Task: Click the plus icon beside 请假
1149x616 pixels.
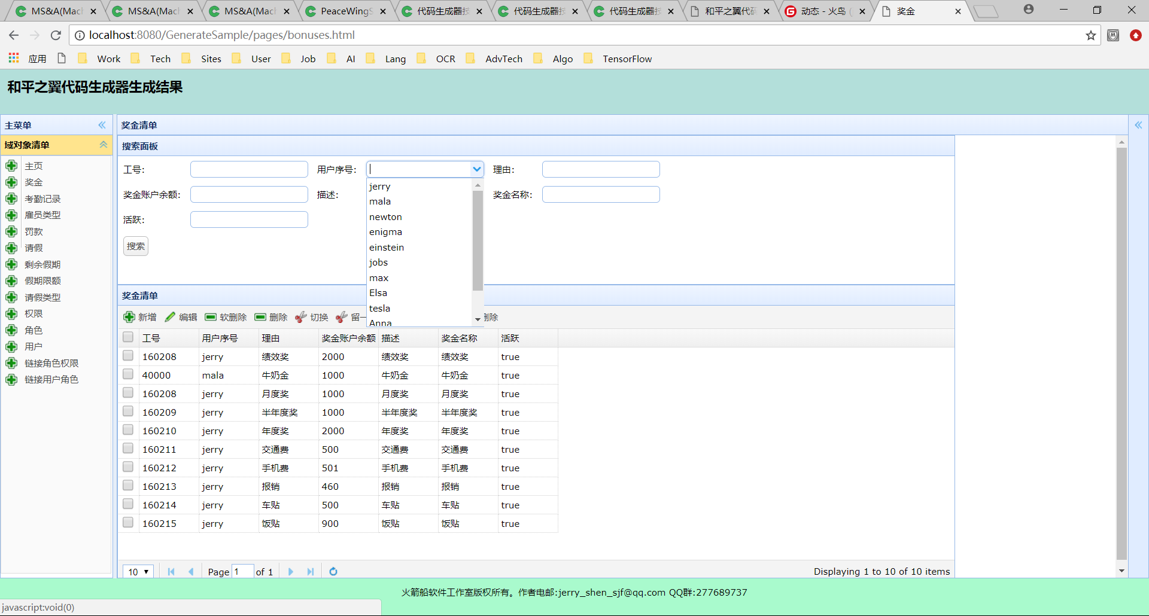Action: click(11, 248)
